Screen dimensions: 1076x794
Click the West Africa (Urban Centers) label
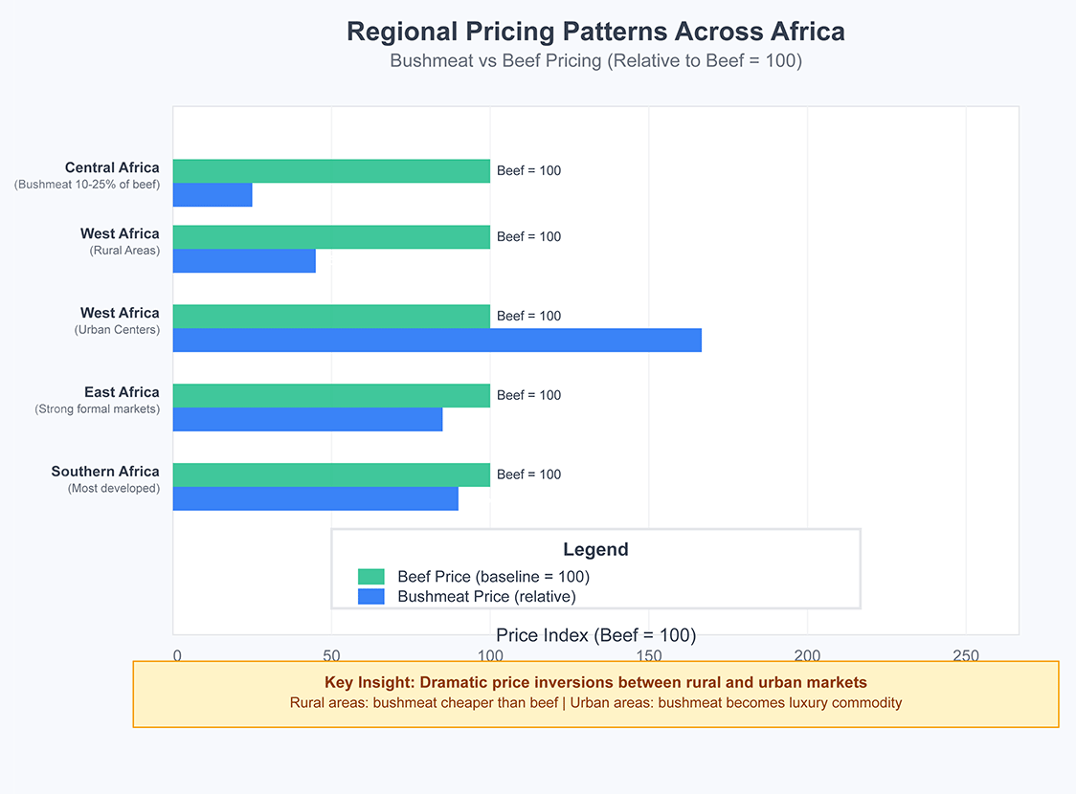coord(118,320)
